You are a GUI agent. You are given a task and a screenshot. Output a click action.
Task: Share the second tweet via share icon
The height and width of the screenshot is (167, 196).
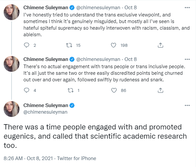click(x=160, y=90)
